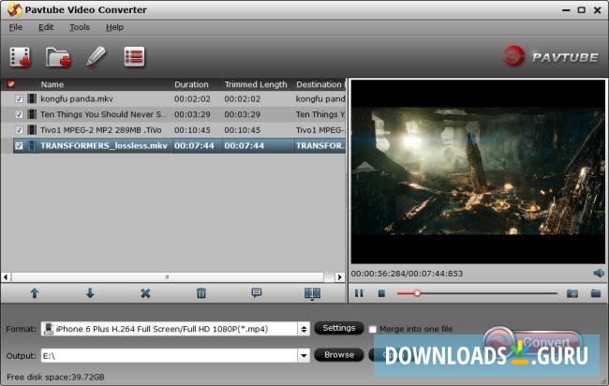Take snapshot with camera icon

(572, 293)
